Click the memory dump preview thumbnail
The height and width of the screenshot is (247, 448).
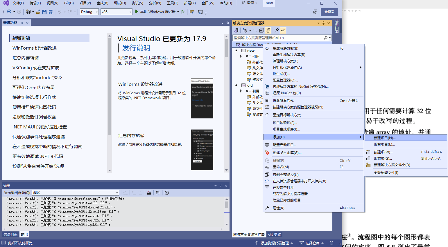(202, 150)
